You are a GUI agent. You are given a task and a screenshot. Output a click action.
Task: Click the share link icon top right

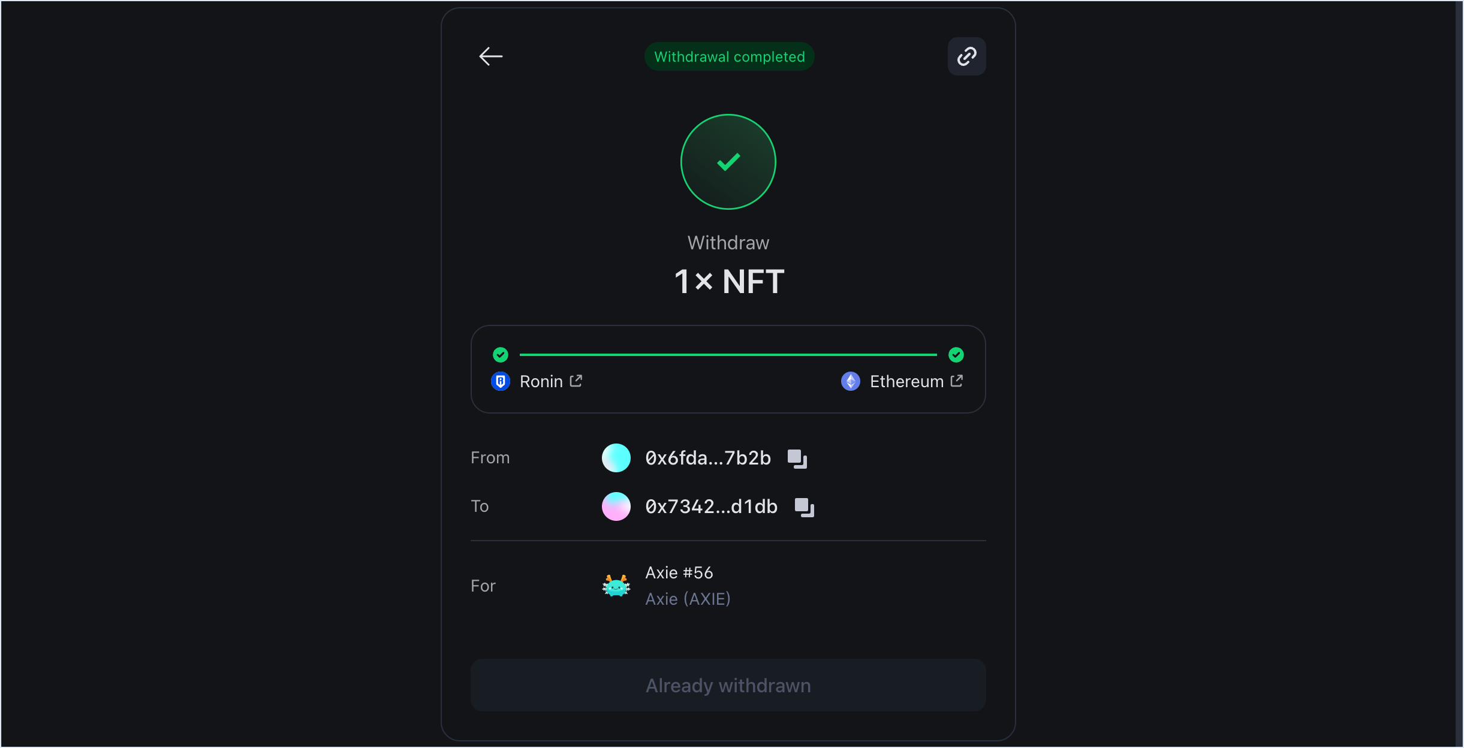click(x=966, y=56)
